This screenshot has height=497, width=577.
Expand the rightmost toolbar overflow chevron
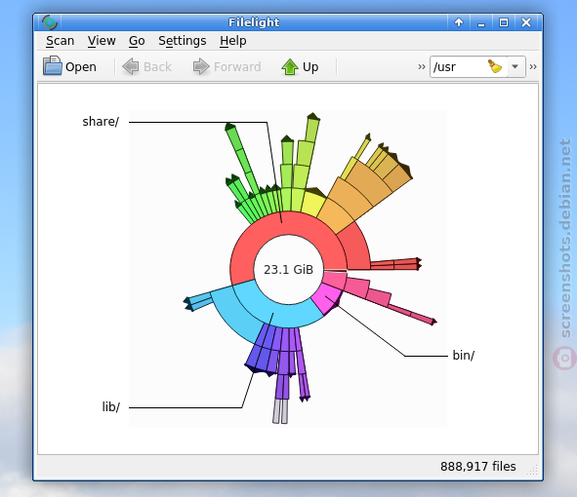coord(533,67)
